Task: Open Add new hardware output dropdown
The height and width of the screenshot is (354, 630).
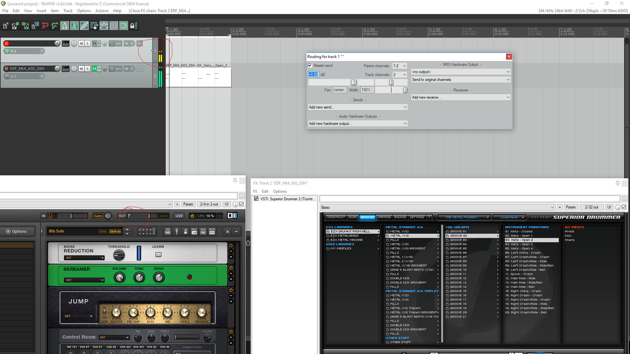Action: click(358, 123)
